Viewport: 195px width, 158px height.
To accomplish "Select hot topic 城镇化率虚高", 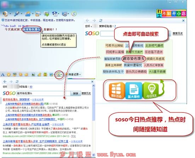I will click(x=155, y=59).
